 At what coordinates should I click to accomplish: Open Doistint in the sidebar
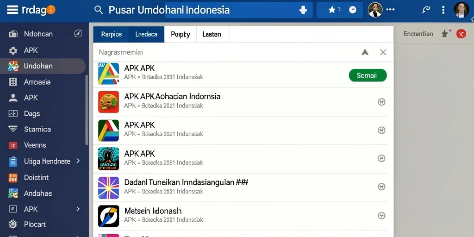click(36, 177)
